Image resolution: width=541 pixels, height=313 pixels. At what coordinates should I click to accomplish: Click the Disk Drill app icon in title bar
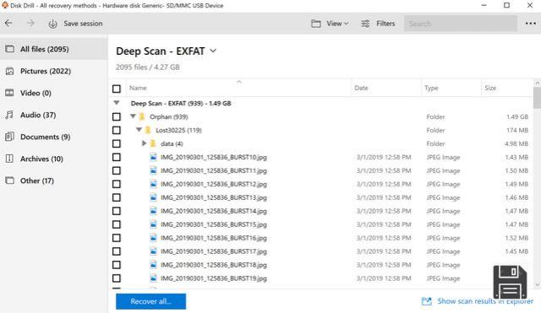5,5
